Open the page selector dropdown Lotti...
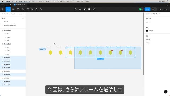Screen dimensions: 170x96 21,14
